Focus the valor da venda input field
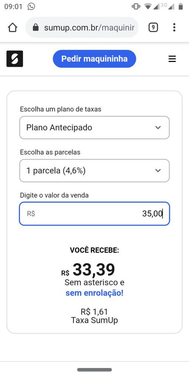 point(94,214)
